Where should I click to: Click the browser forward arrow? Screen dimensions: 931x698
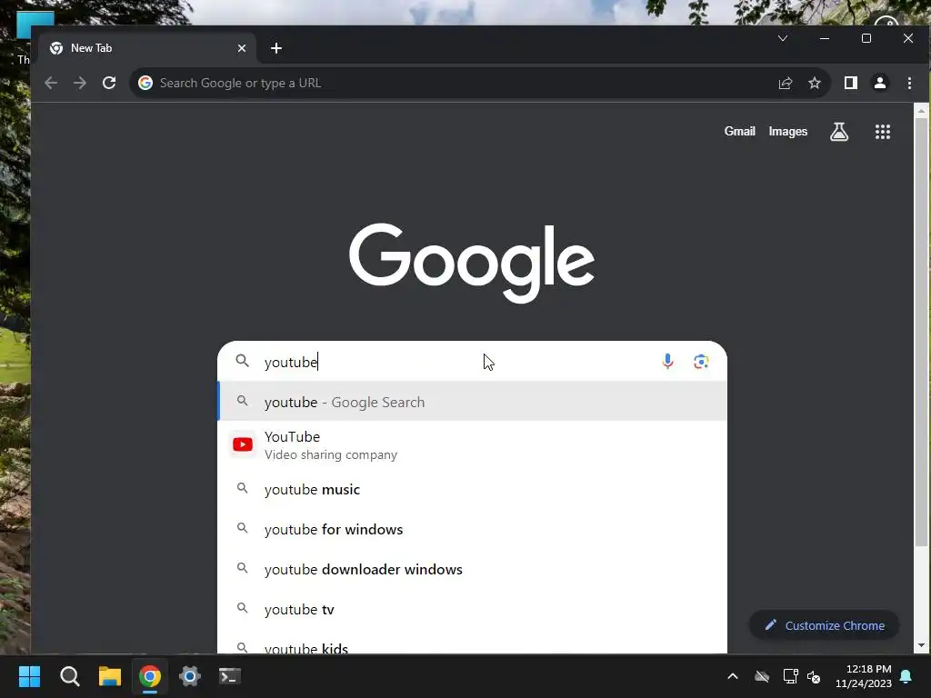tap(80, 83)
